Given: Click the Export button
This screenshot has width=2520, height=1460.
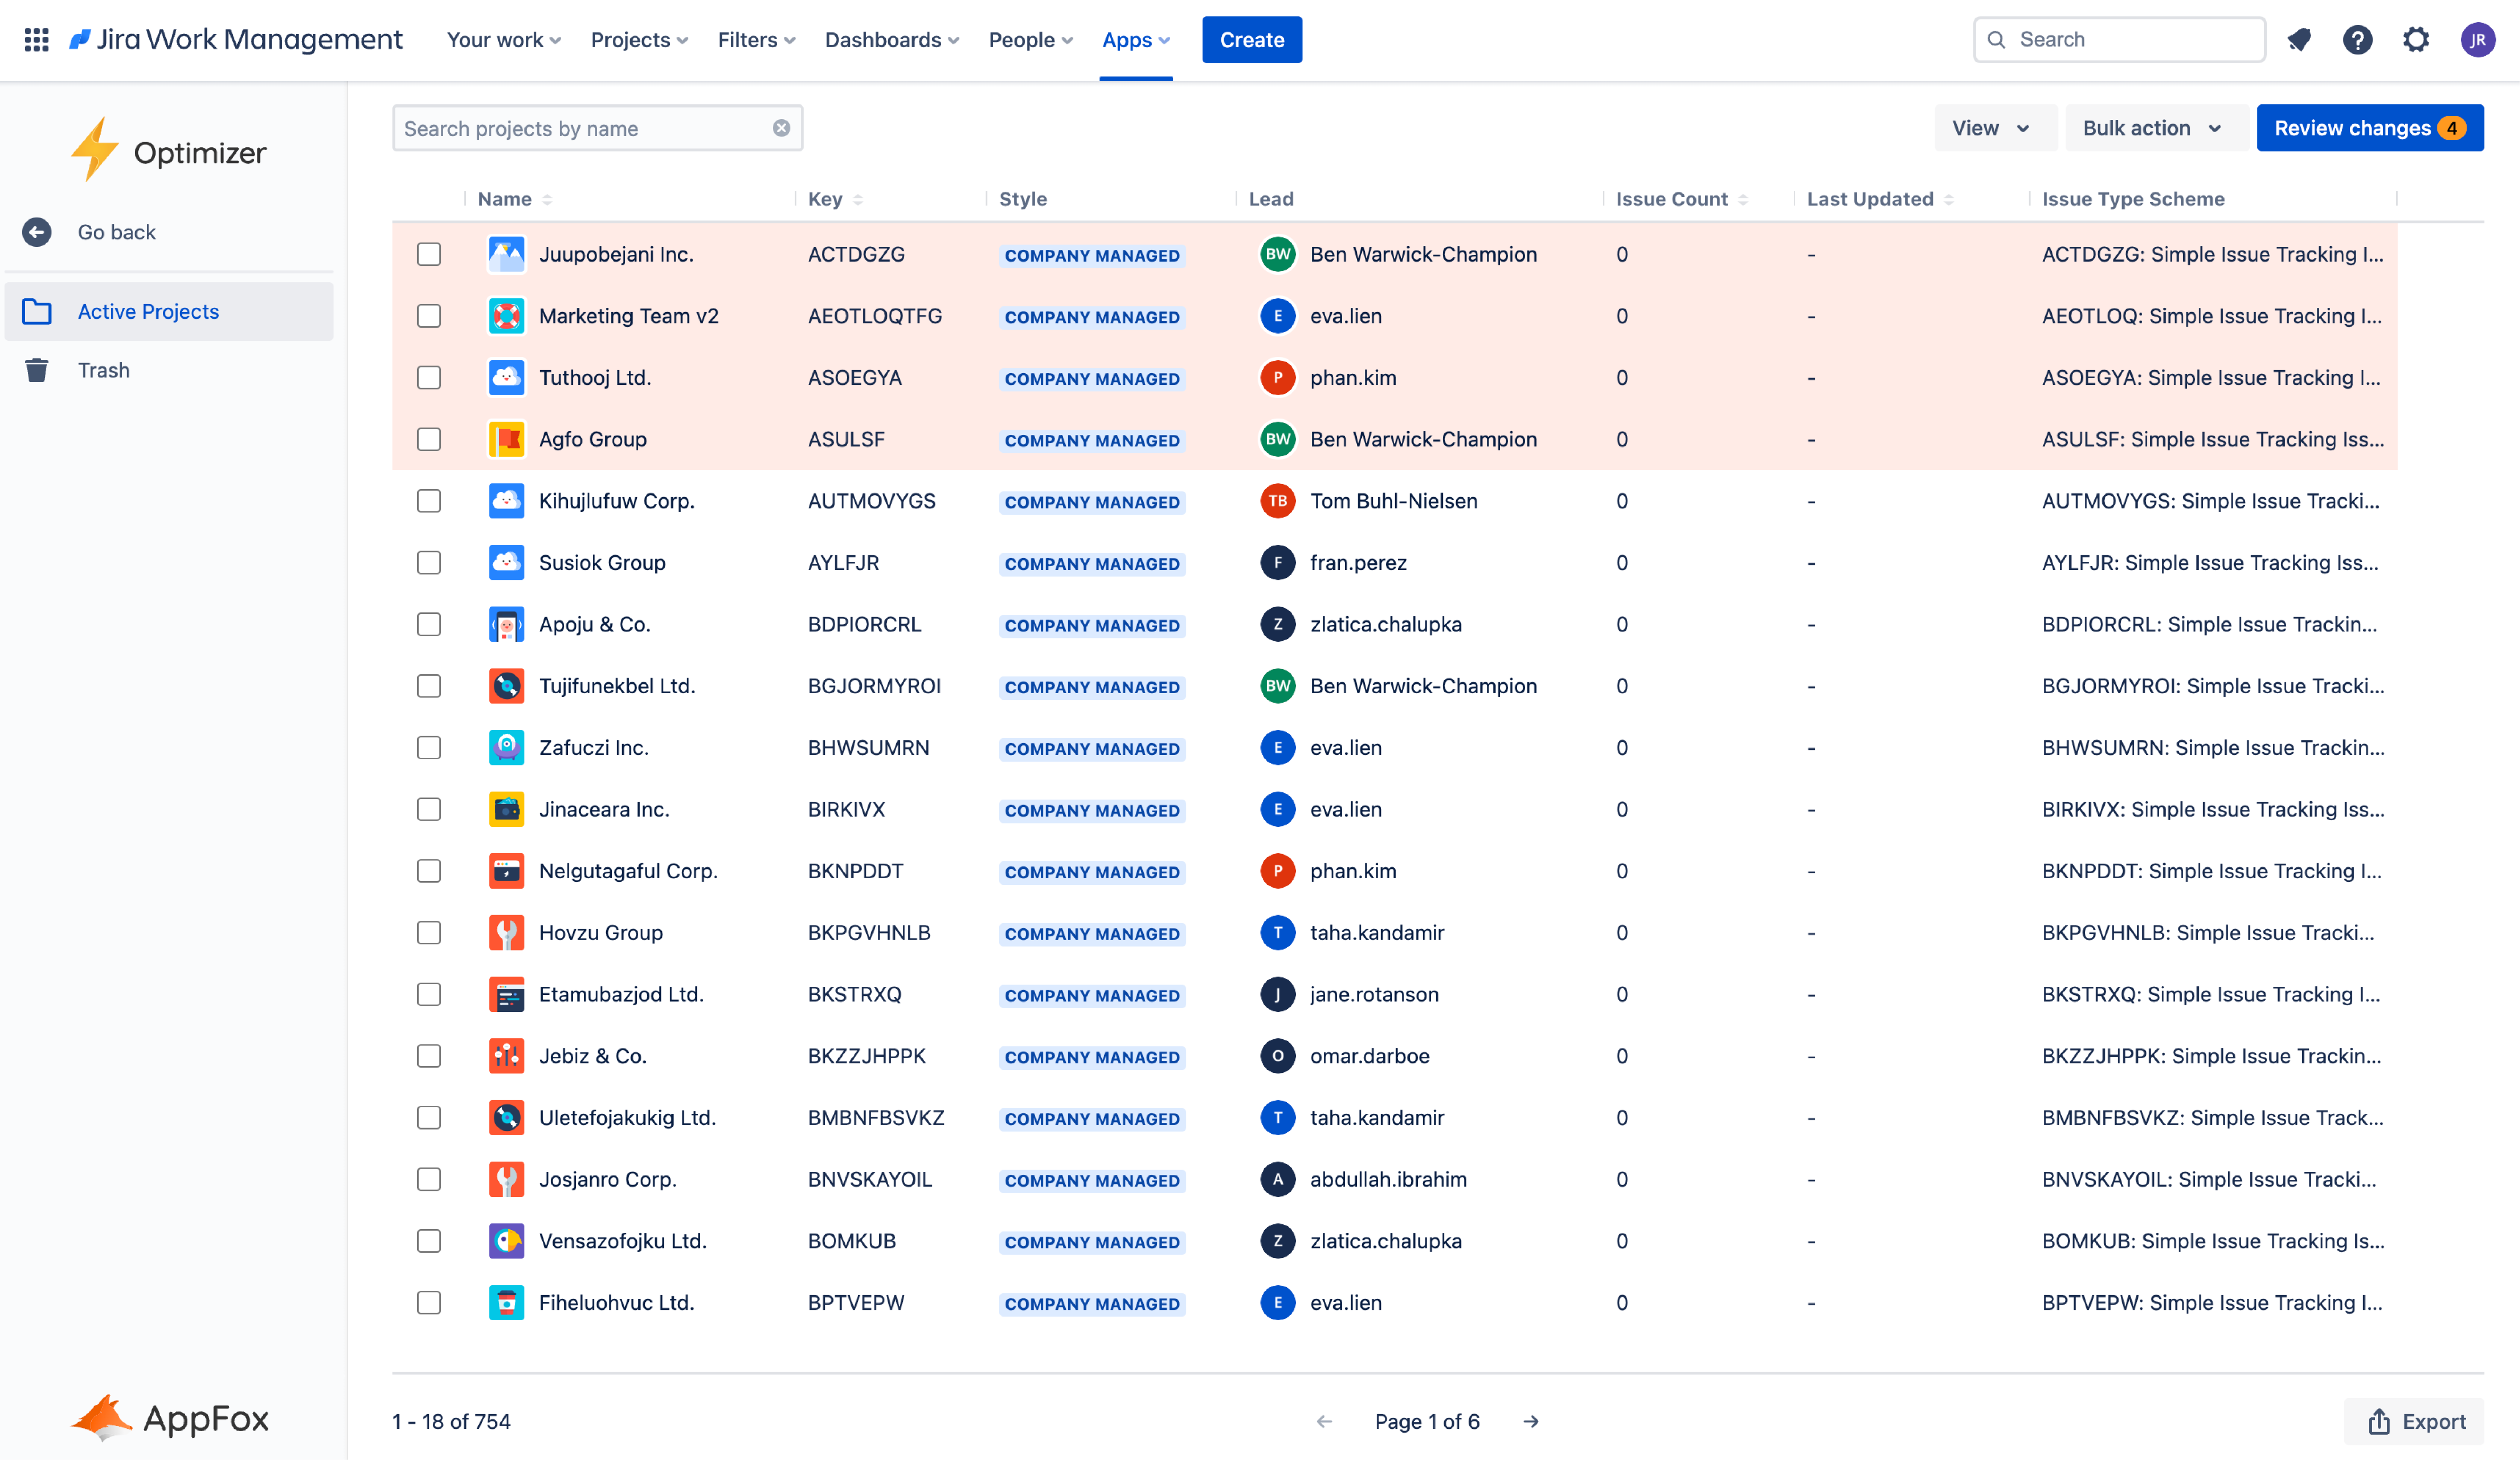Looking at the screenshot, I should [x=2415, y=1421].
